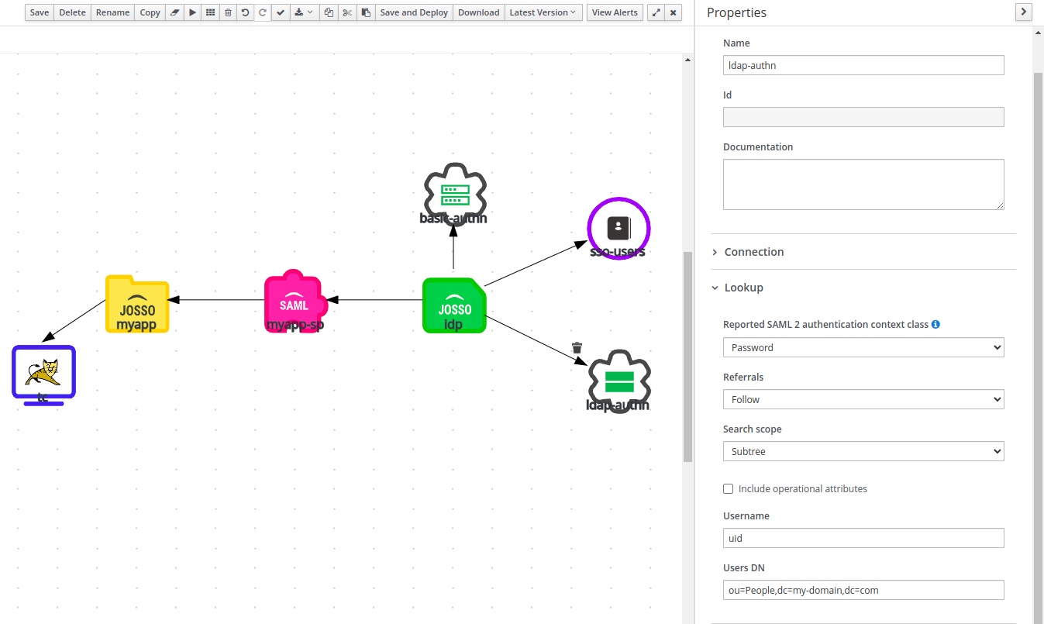The height and width of the screenshot is (624, 1044).
Task: Select the SAML myapp-sp node
Action: click(x=294, y=302)
